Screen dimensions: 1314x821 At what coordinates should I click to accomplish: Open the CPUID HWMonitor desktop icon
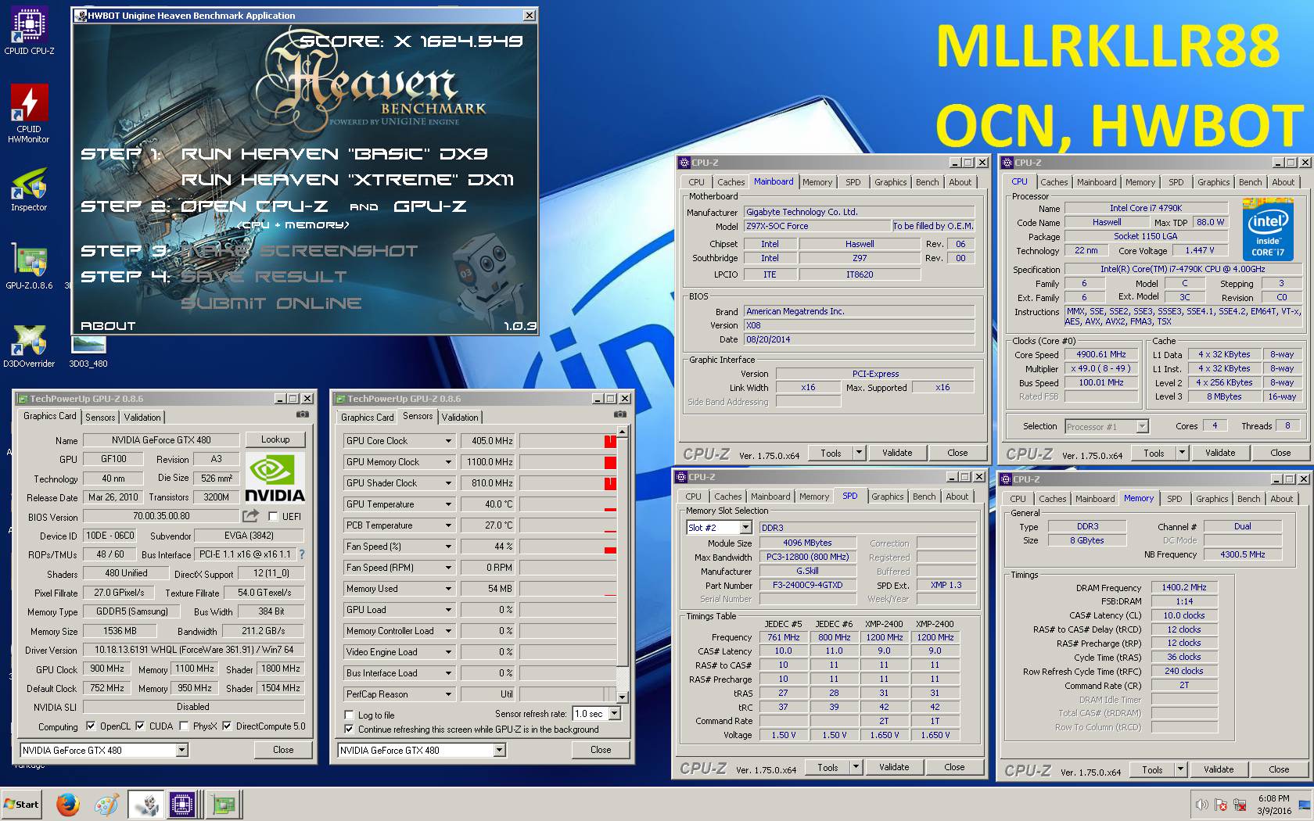coord(29,113)
